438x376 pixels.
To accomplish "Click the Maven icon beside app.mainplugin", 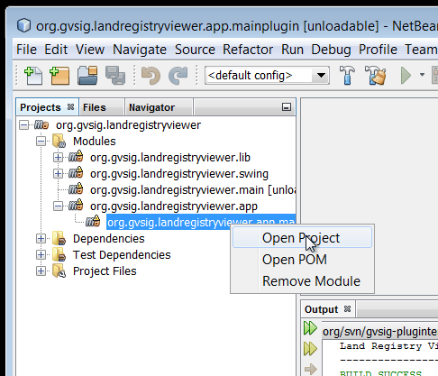I will coord(93,221).
